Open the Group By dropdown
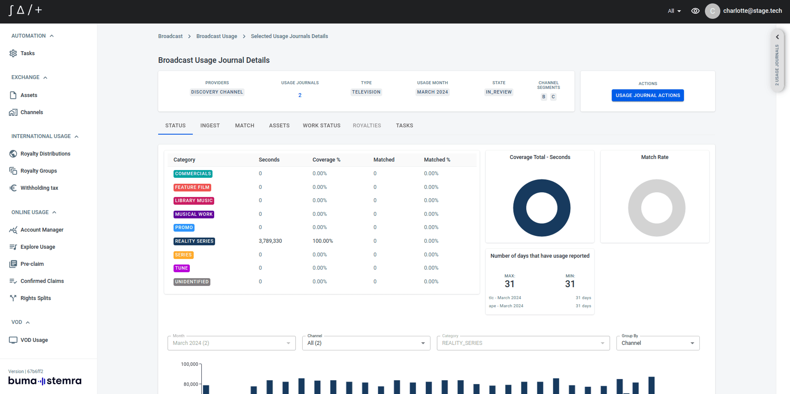The height and width of the screenshot is (394, 790). pyautogui.click(x=658, y=343)
